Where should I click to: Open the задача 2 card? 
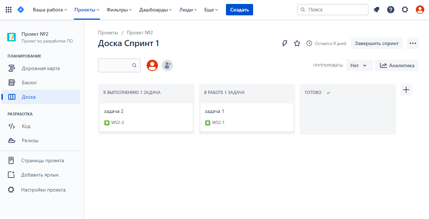(x=146, y=117)
